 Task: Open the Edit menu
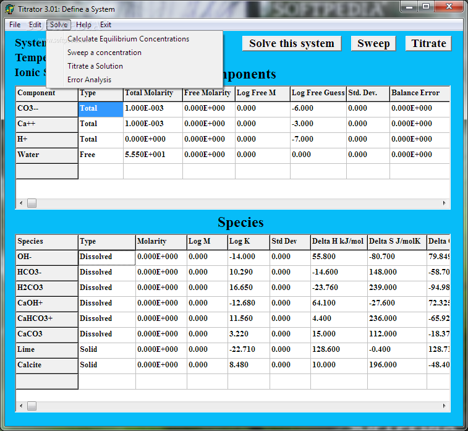35,25
